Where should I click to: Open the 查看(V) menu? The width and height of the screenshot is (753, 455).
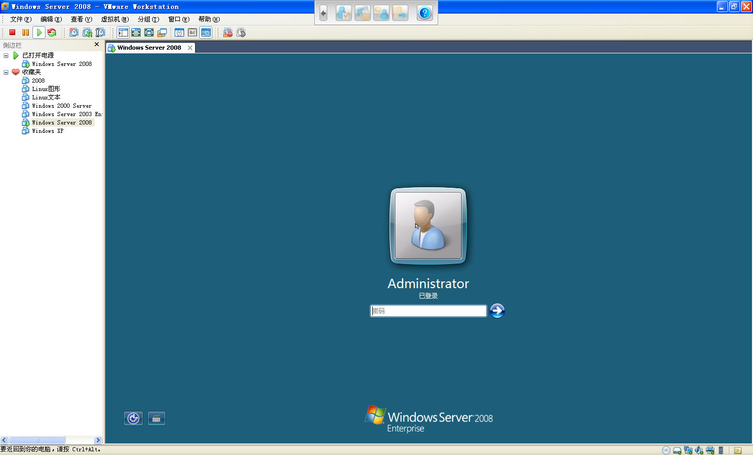pyautogui.click(x=82, y=19)
